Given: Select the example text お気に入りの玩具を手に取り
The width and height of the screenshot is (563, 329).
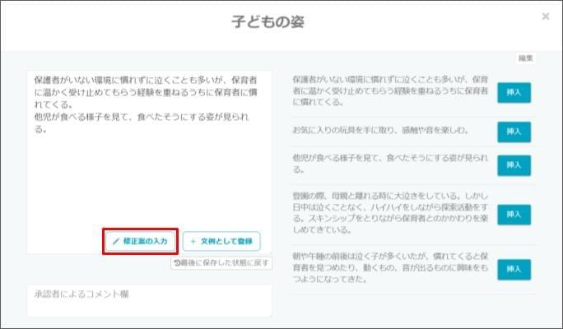Looking at the screenshot, I should (380, 130).
